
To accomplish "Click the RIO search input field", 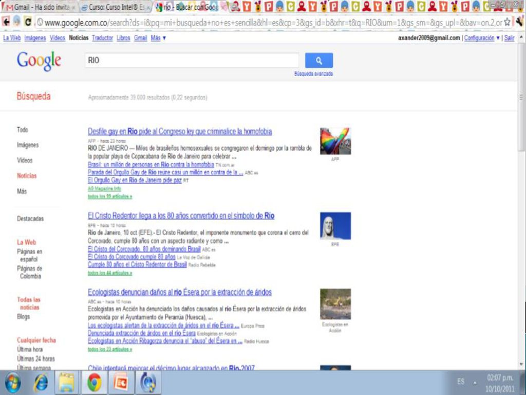I will [192, 61].
